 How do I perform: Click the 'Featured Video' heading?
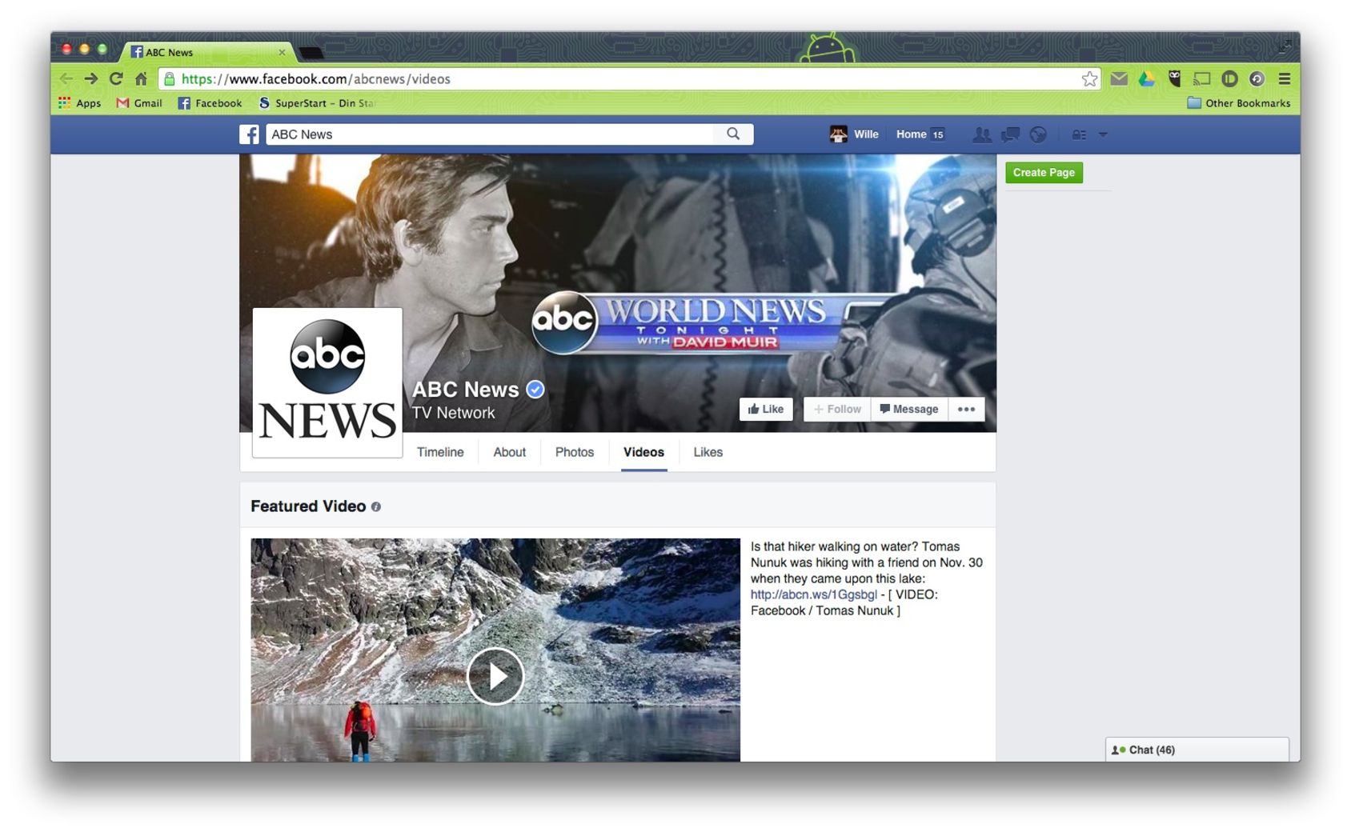[308, 506]
